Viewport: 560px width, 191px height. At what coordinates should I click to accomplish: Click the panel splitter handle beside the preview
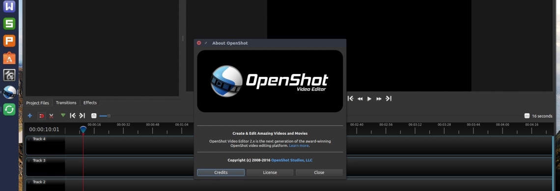coord(183,38)
